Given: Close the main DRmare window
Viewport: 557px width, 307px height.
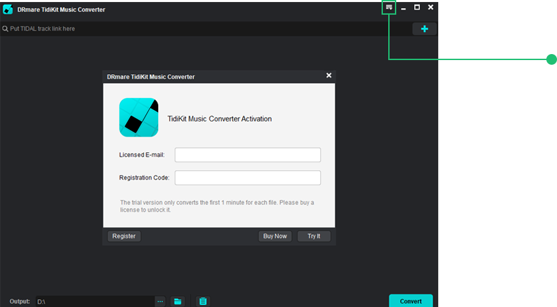Looking at the screenshot, I should click(430, 7).
